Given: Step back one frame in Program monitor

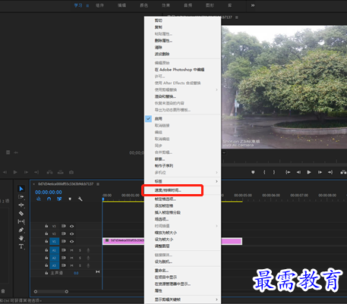Looking at the screenshot, I should (x=298, y=172).
